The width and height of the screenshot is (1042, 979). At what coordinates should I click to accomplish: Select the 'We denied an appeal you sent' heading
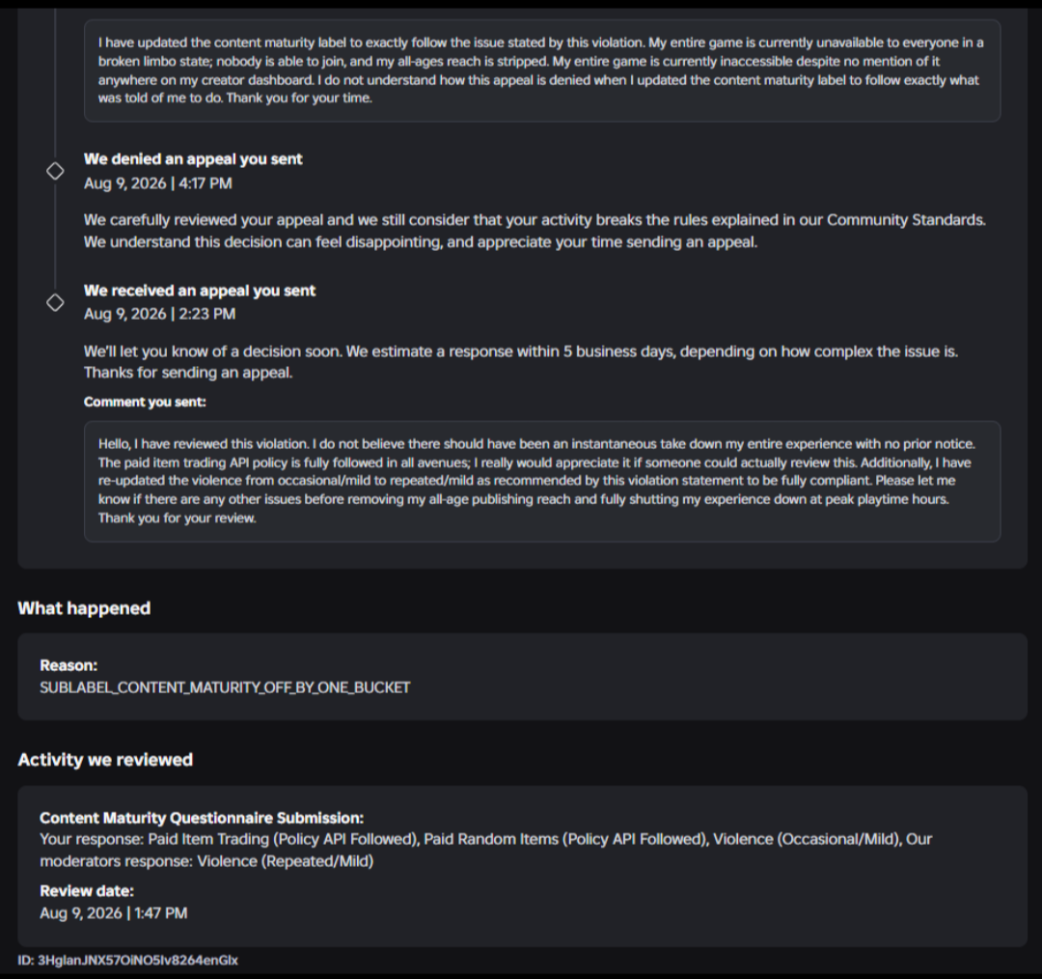point(193,159)
